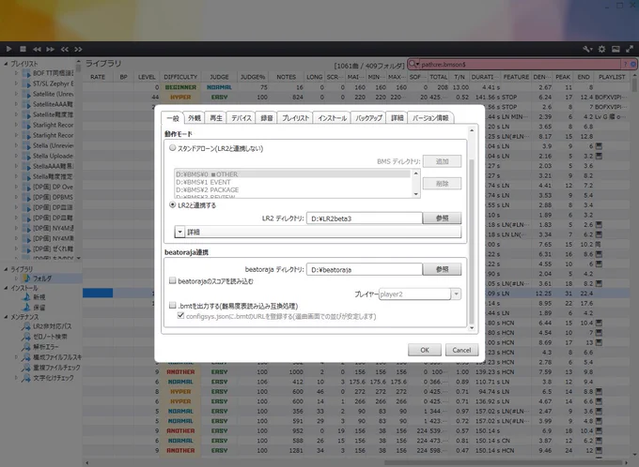The height and width of the screenshot is (467, 639).
Task: Click the double-chevron rewind icon
Action: pos(65,49)
